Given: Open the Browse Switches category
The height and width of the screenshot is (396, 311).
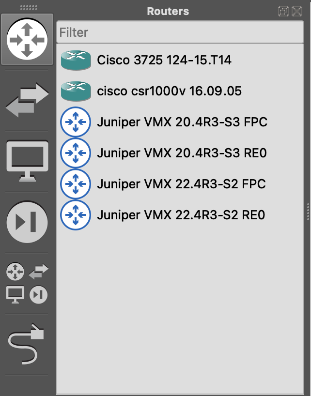Looking at the screenshot, I should [27, 101].
